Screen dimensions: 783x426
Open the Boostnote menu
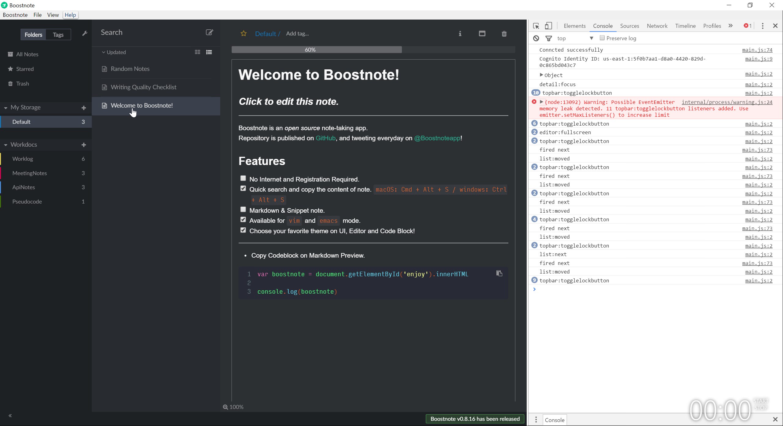[15, 15]
